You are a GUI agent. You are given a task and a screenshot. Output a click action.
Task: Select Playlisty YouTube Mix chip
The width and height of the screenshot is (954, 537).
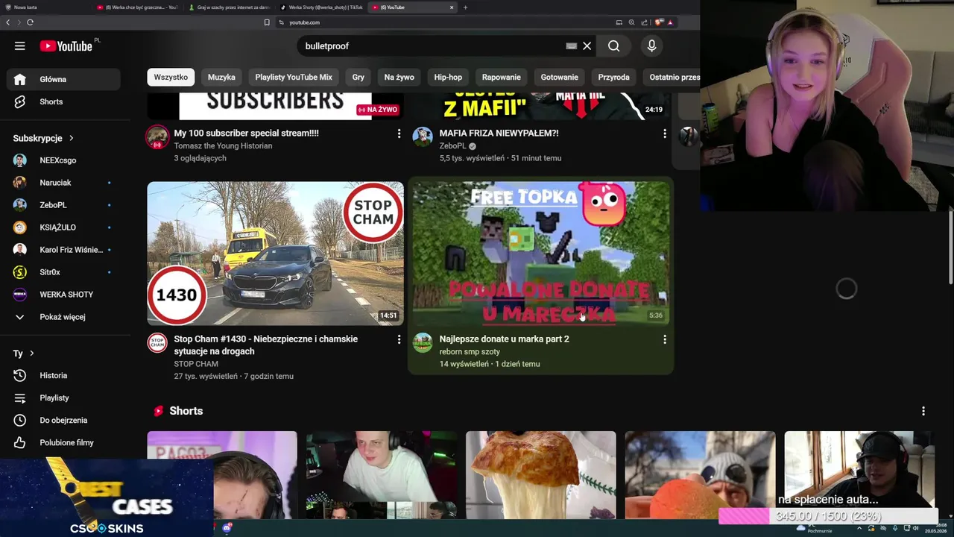point(294,77)
